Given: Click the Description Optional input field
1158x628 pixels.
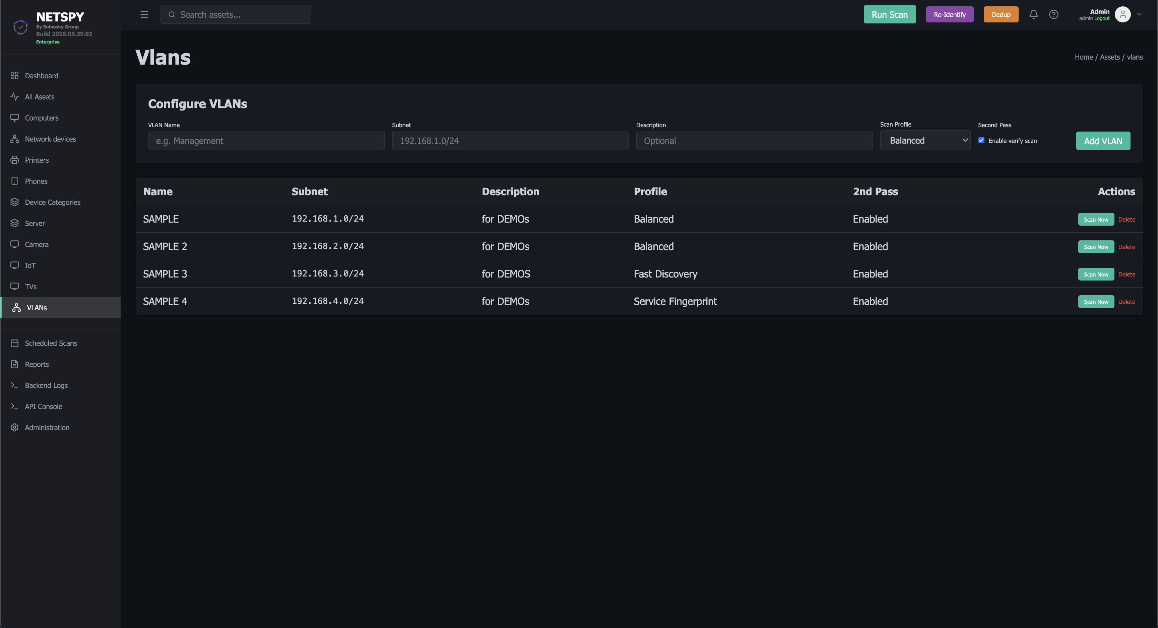Looking at the screenshot, I should tap(754, 141).
